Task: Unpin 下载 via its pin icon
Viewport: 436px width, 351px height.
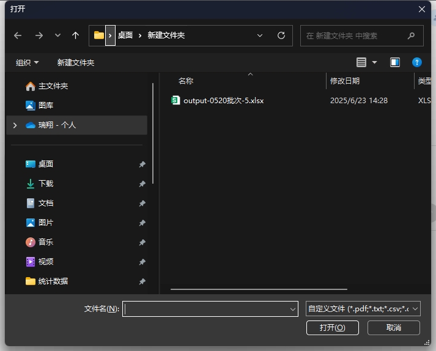Action: 142,184
